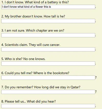
Task: Activate the answer field for 'Who is she?'
Action: tap(48, 64)
